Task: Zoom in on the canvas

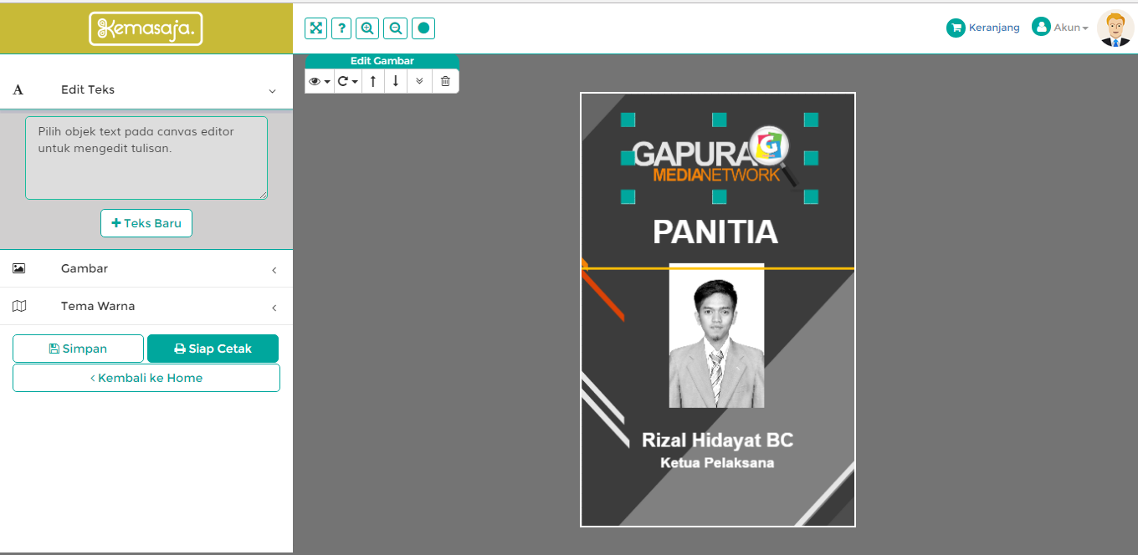Action: click(367, 28)
